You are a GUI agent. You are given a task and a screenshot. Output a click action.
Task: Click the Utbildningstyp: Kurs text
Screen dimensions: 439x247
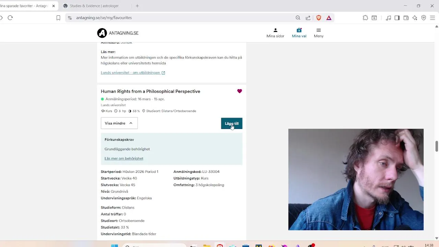coord(191,178)
